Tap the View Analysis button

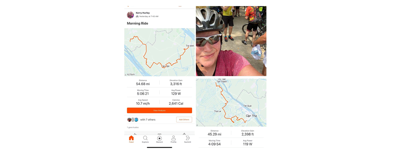coord(160,111)
